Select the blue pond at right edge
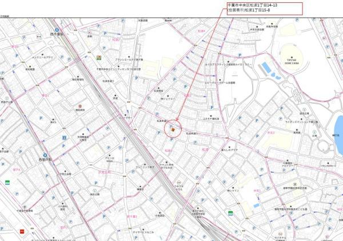 (338, 127)
